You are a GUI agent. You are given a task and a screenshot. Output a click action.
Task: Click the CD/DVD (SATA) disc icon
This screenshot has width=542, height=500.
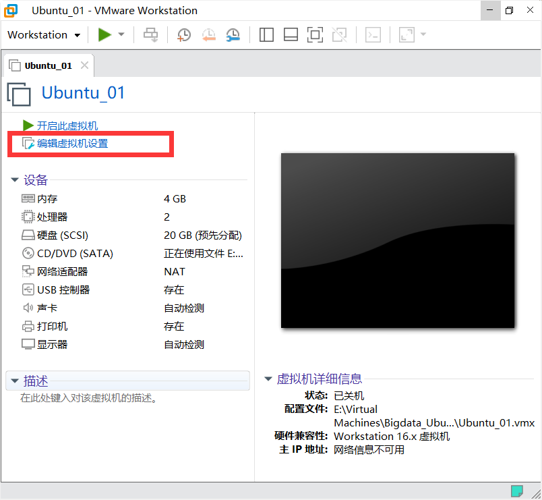point(28,253)
